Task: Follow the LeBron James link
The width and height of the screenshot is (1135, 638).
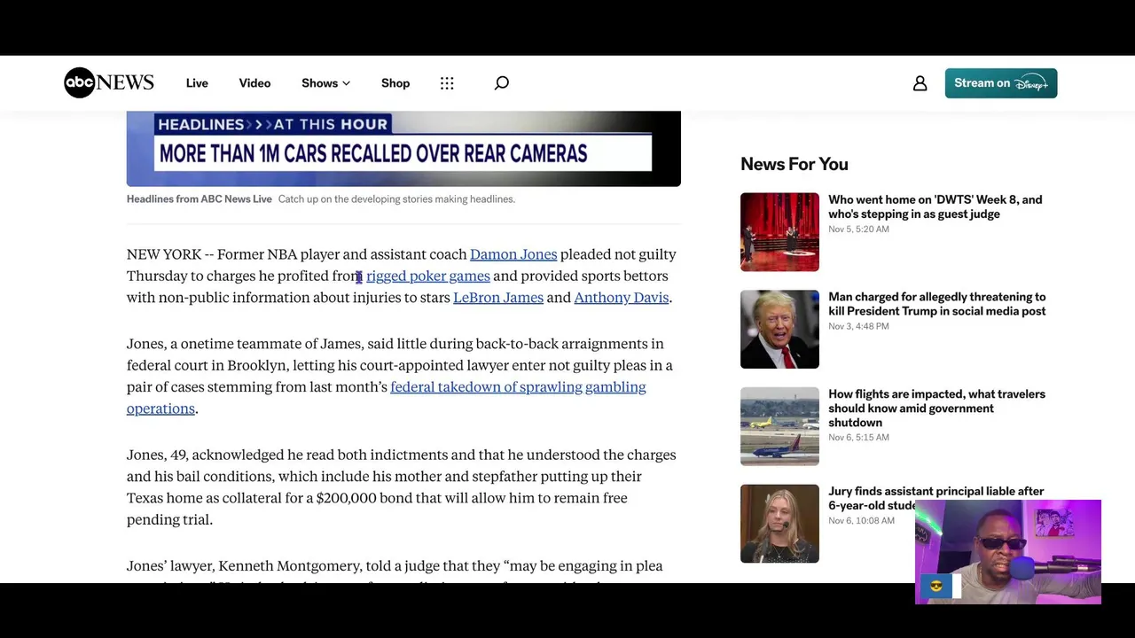Action: [x=498, y=297]
